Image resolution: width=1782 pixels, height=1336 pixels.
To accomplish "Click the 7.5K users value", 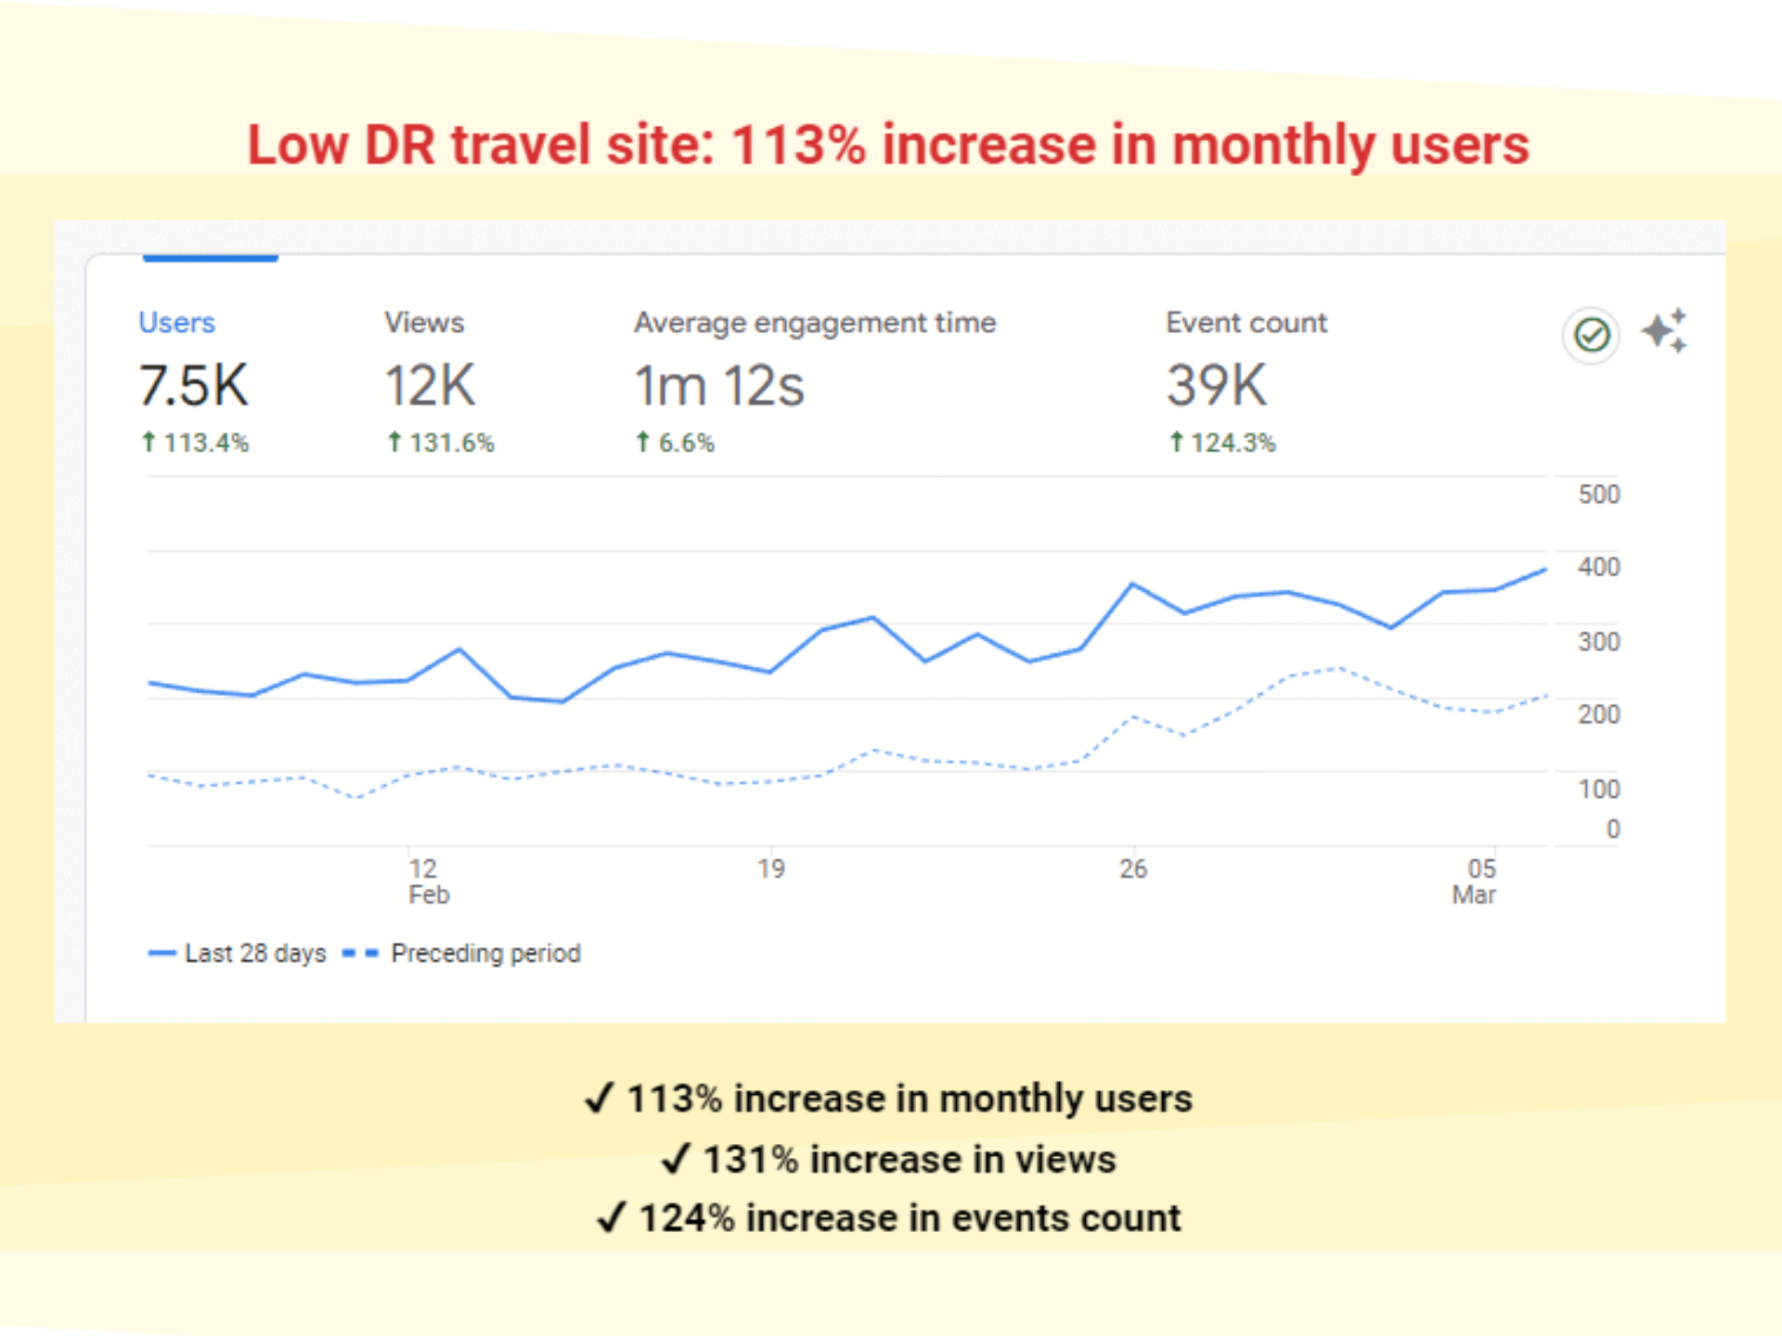I will coord(193,385).
